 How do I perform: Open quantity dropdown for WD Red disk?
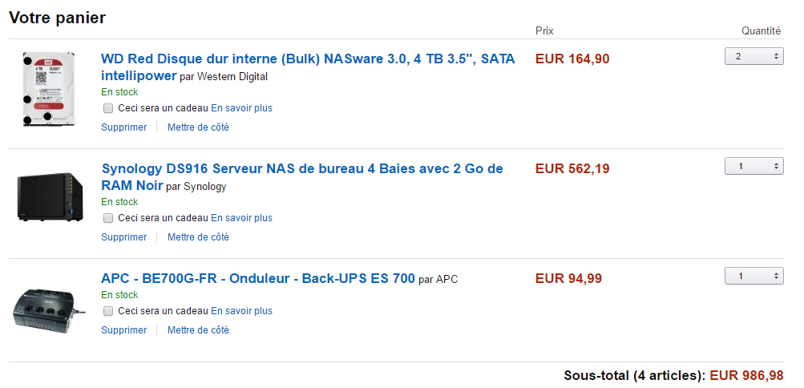(753, 56)
